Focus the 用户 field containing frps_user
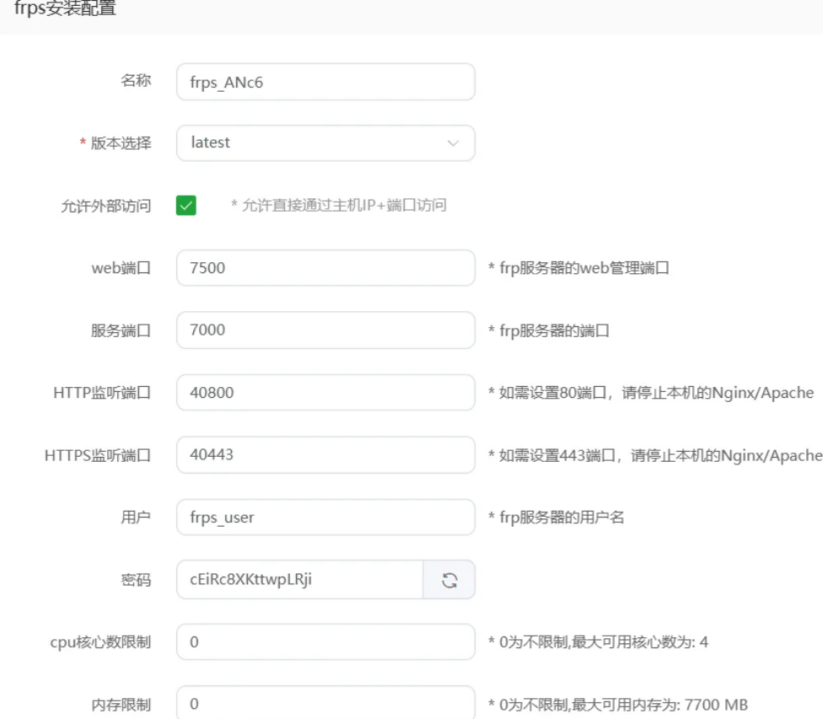823x719 pixels. (x=325, y=518)
